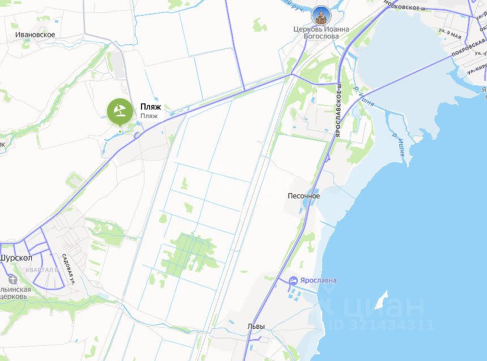Select the Садовая ул. street label
Screen dimensions: 487x361
pyautogui.click(x=69, y=269)
